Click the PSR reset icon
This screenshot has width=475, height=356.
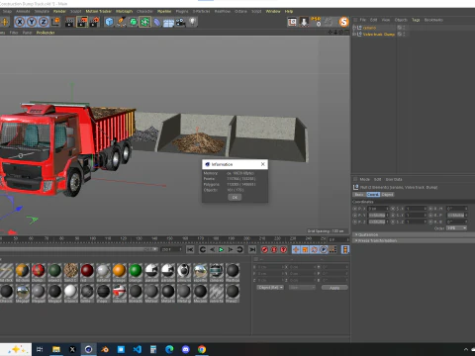pos(316,22)
